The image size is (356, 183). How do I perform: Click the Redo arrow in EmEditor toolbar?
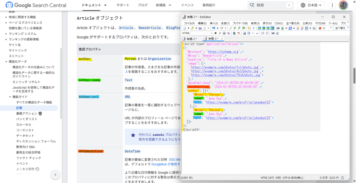pyautogui.click(x=221, y=28)
